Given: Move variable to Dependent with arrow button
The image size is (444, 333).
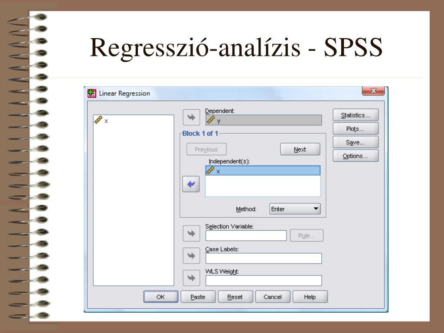Looking at the screenshot, I should point(191,117).
